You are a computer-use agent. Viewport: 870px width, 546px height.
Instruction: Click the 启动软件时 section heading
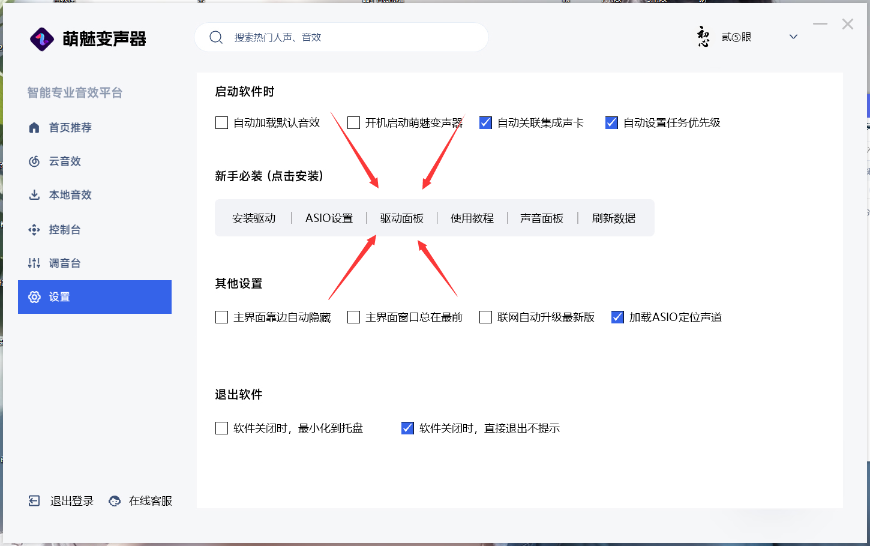(245, 92)
